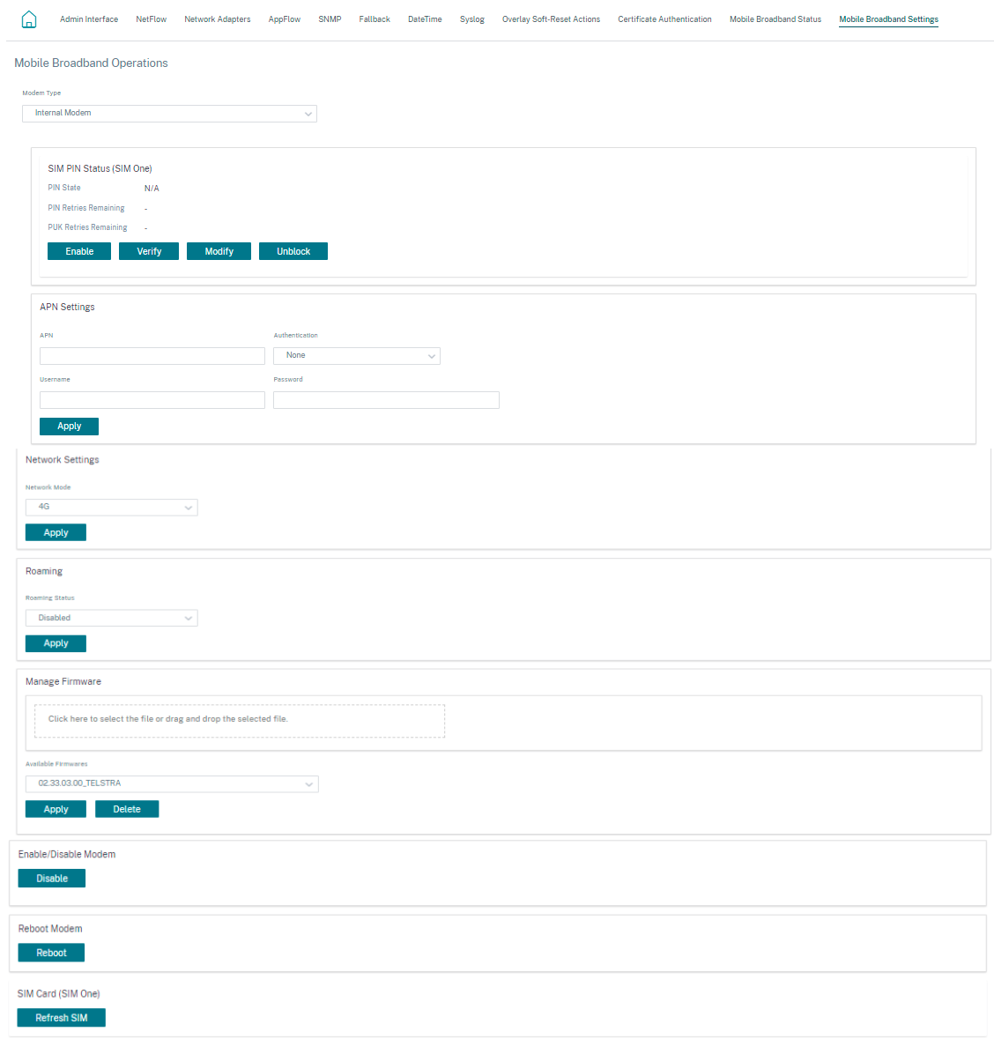Switch to the NetFlow tab

[151, 19]
